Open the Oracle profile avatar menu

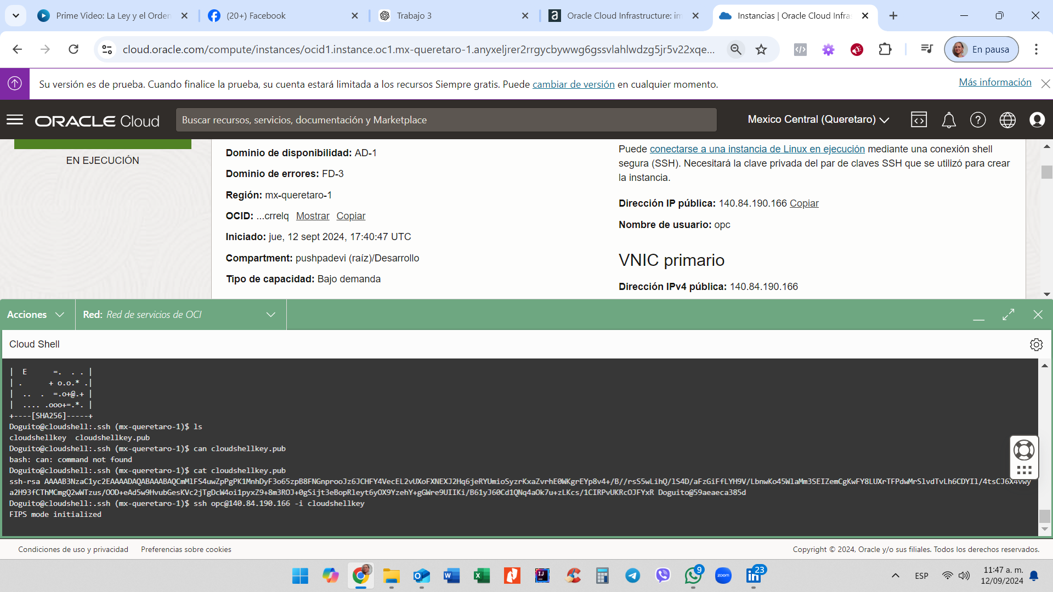1037,119
